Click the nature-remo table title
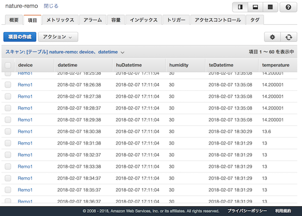Viewport: 302px width, 216px height. [22, 6]
